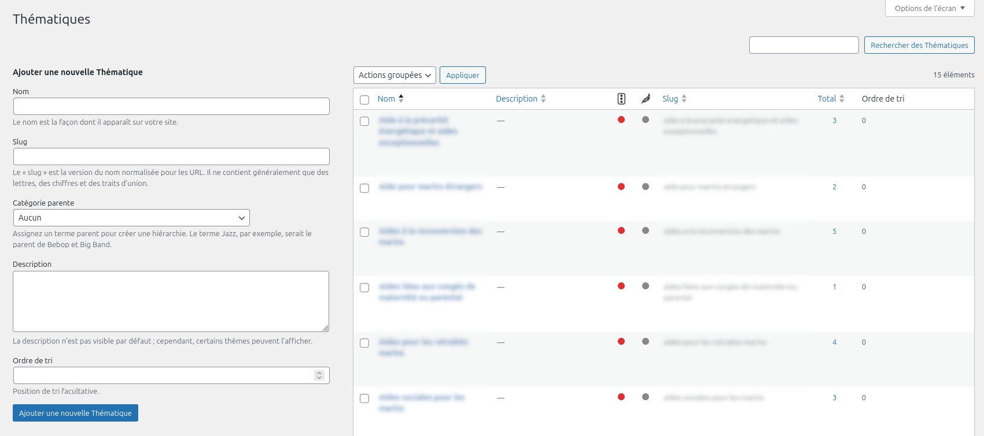Focus the search field beside Rechercher des Thématiques
984x436 pixels.
pyautogui.click(x=804, y=45)
